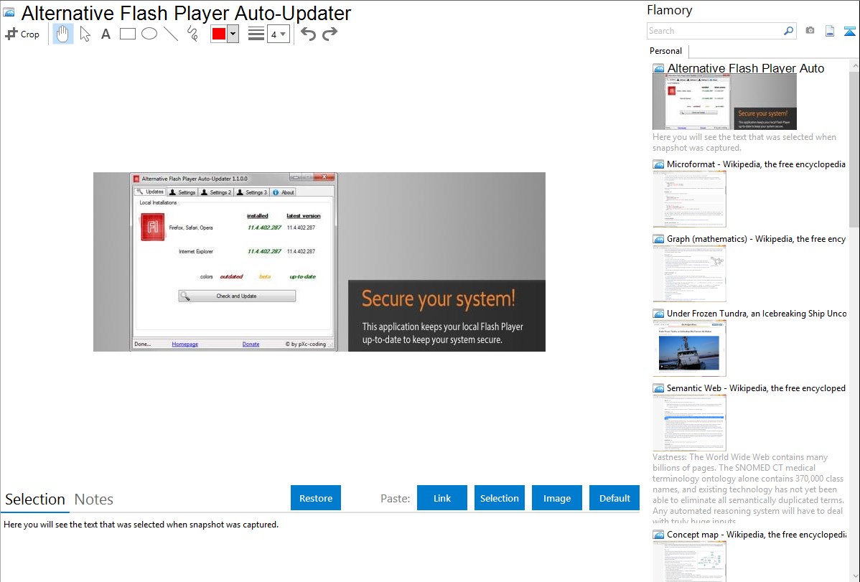Viewport: 860px width, 582px height.
Task: Open Alternative Flash Player Auto snapshot title
Action: click(745, 68)
